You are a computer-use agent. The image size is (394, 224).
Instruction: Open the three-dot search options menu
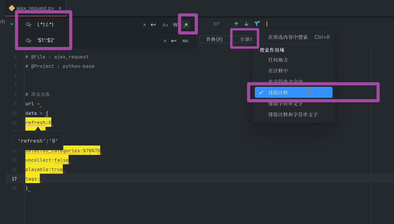click(x=267, y=24)
